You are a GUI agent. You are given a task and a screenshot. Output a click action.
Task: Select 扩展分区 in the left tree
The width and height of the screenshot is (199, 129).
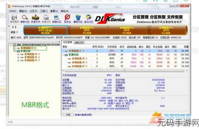(26, 51)
